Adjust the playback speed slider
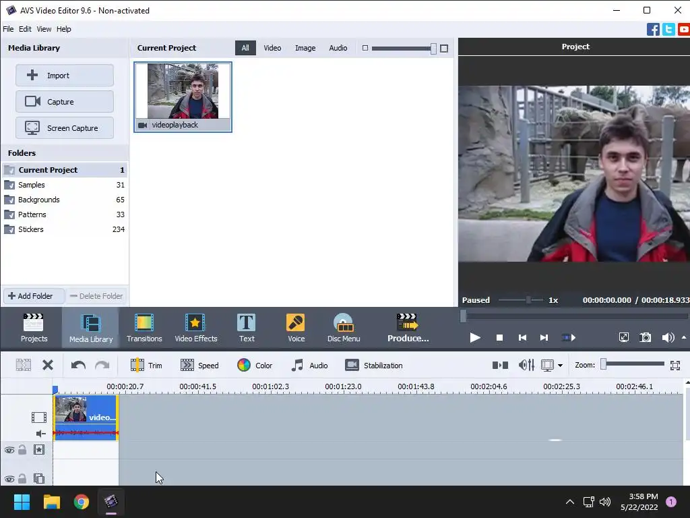Screen dimensions: 690x518 click(x=521, y=300)
